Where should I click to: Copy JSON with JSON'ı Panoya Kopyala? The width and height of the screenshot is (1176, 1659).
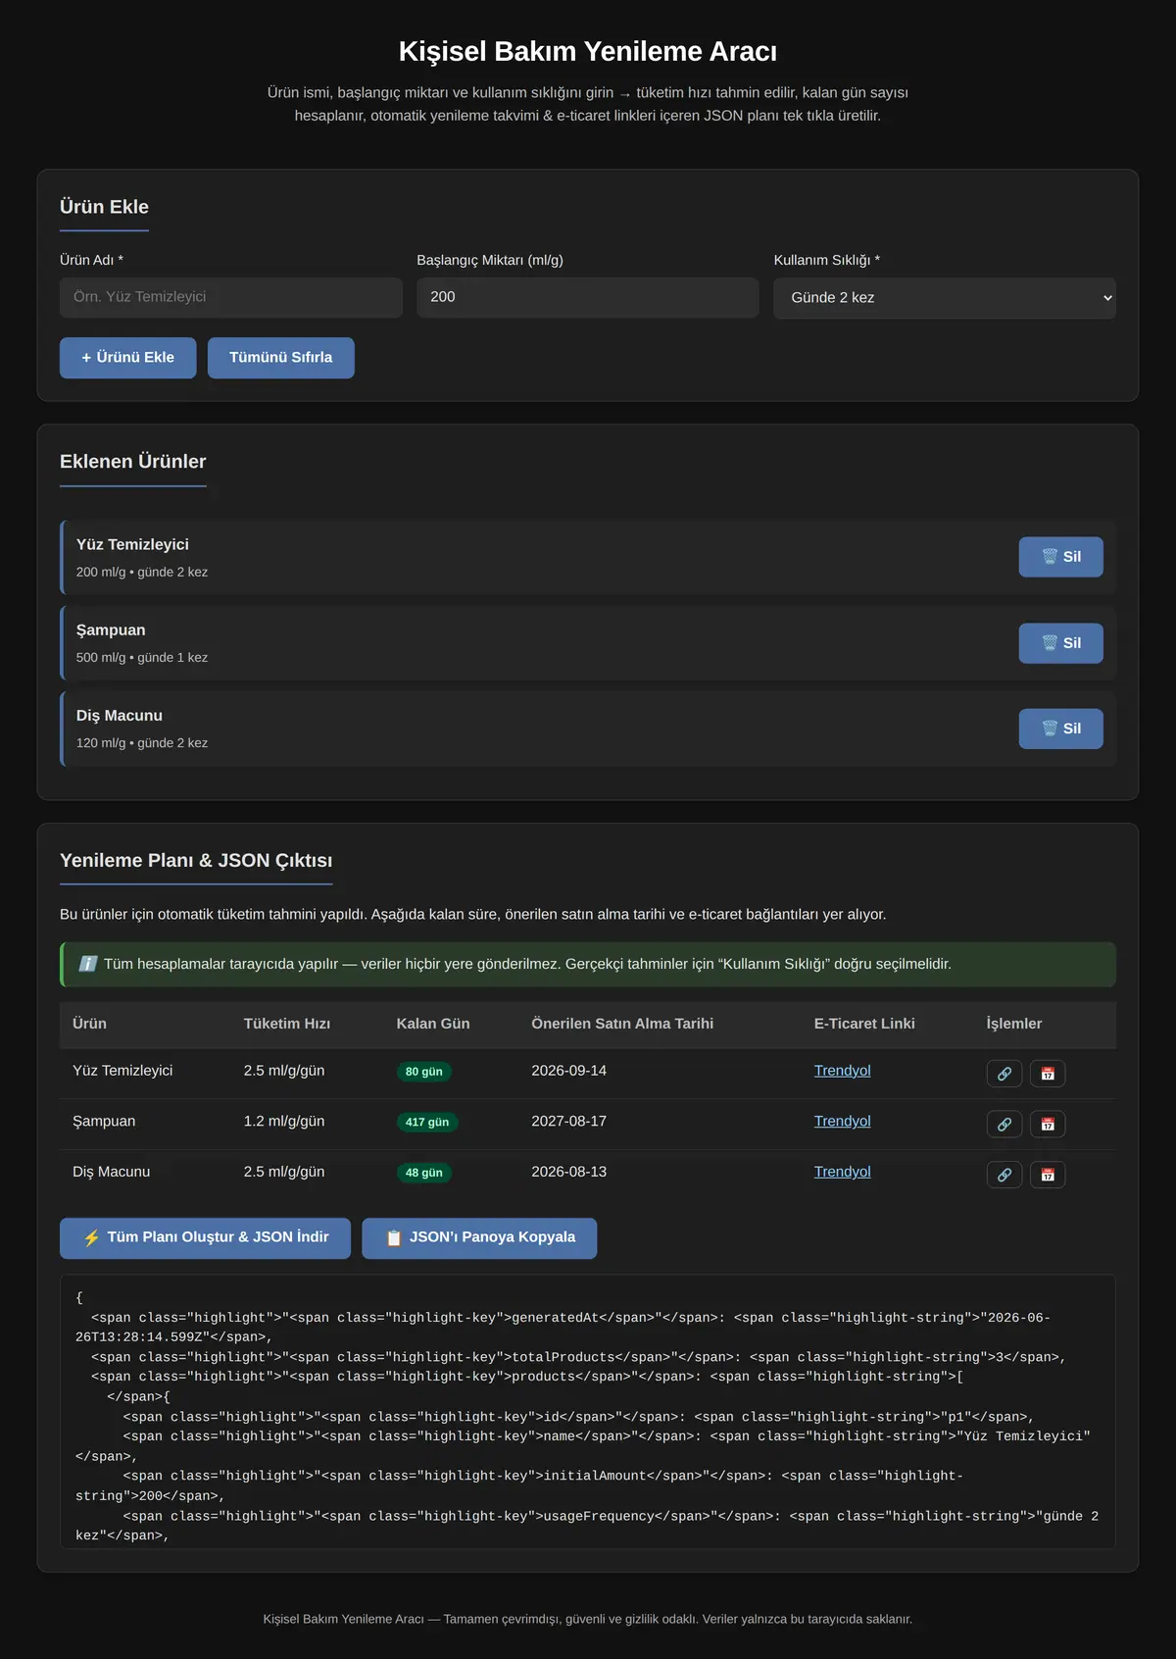tap(479, 1238)
